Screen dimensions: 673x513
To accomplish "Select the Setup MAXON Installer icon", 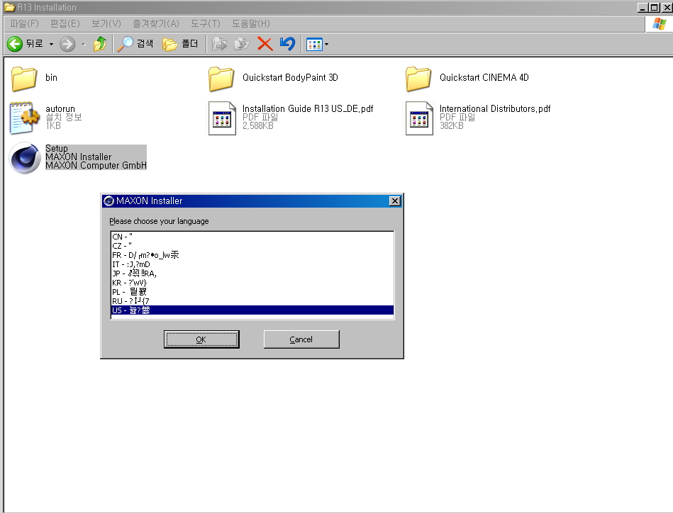I will (25, 158).
